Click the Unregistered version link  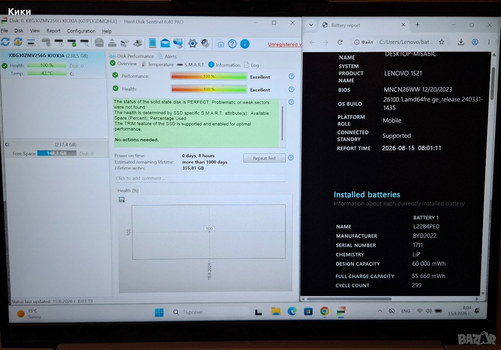(285, 44)
